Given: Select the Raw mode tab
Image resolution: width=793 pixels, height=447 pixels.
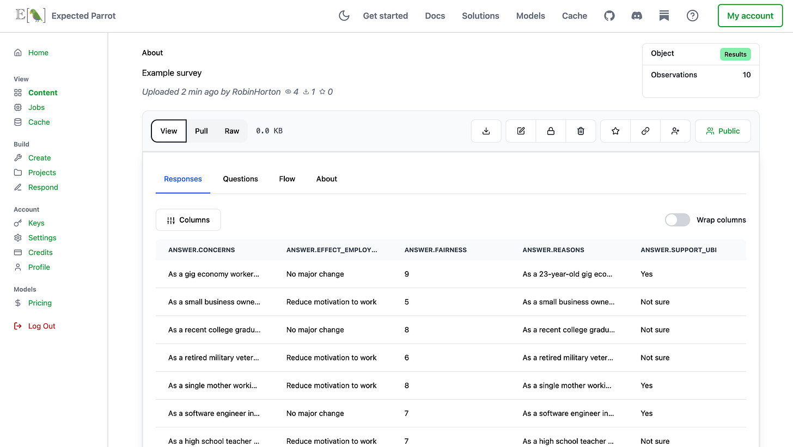Looking at the screenshot, I should (232, 131).
